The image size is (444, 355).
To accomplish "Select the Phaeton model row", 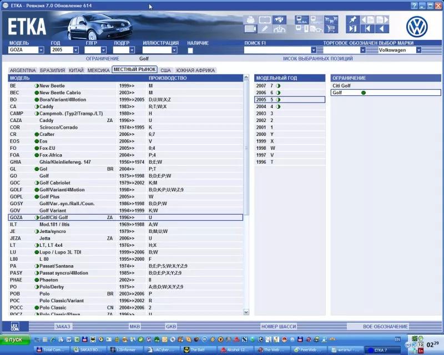I will pos(125,280).
